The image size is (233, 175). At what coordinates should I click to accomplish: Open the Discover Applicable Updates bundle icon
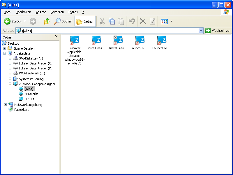[75, 40]
